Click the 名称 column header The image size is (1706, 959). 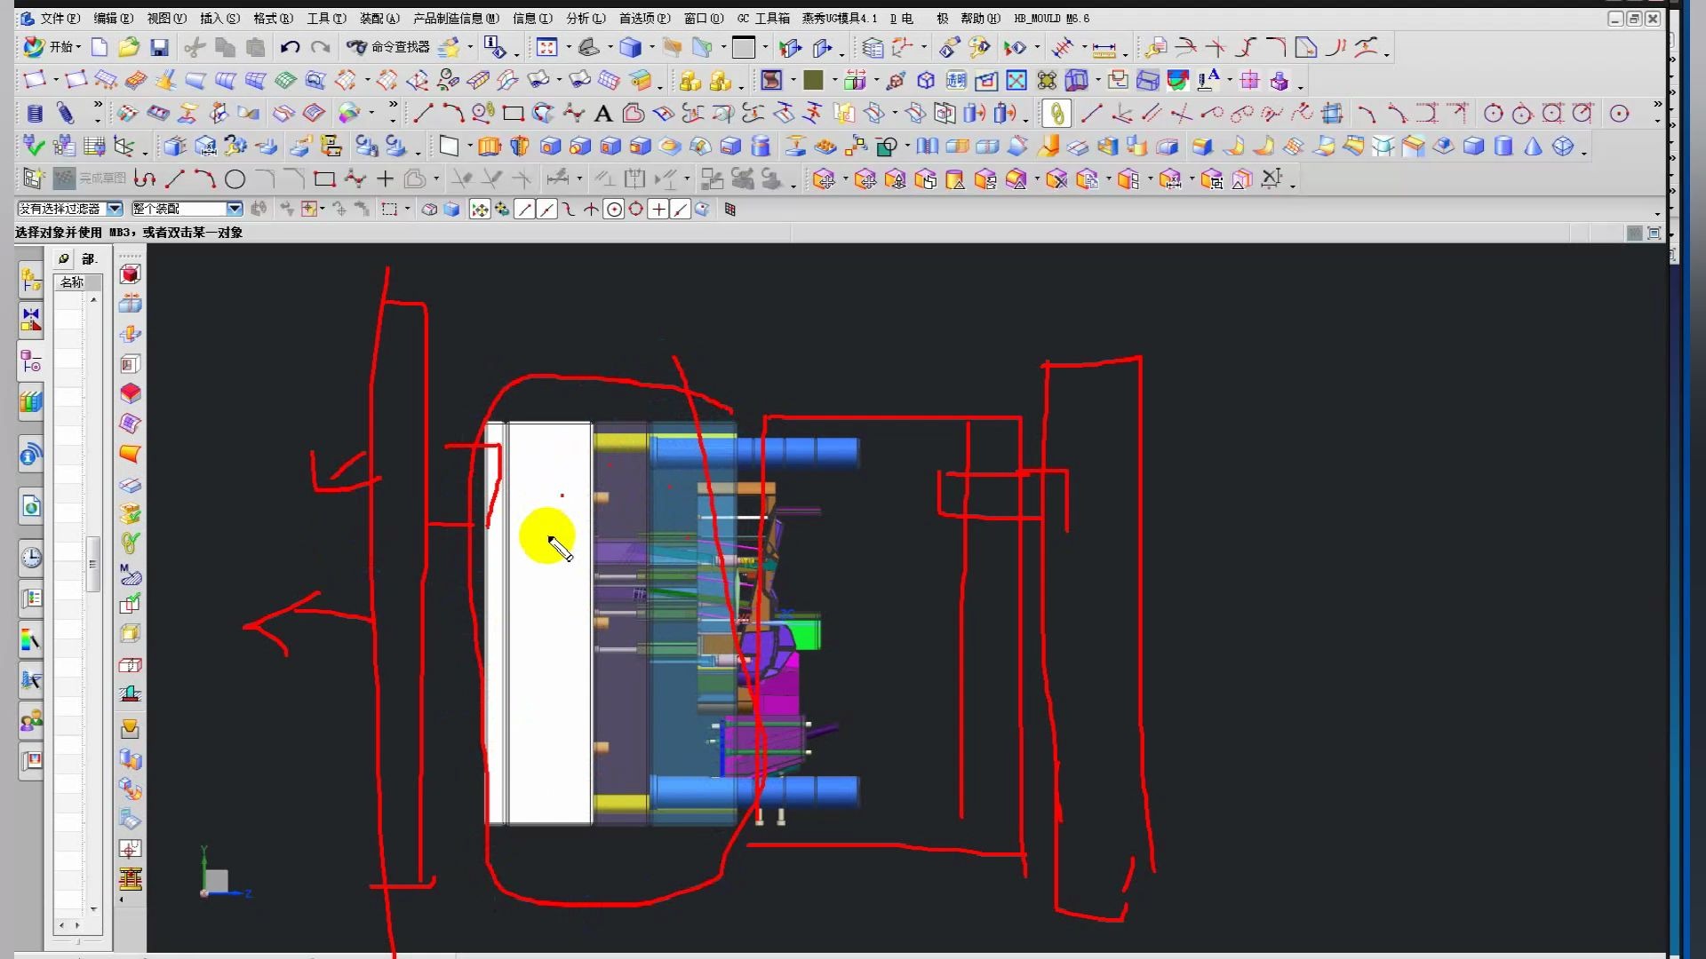point(72,282)
